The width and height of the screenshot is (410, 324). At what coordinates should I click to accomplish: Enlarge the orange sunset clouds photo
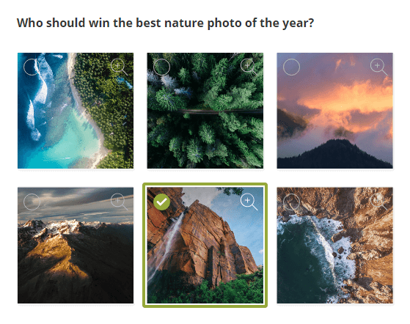click(378, 67)
